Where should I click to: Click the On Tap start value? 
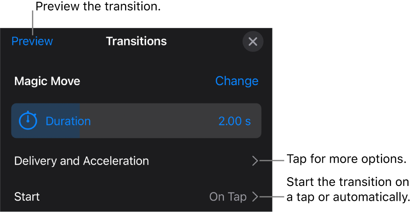click(228, 197)
